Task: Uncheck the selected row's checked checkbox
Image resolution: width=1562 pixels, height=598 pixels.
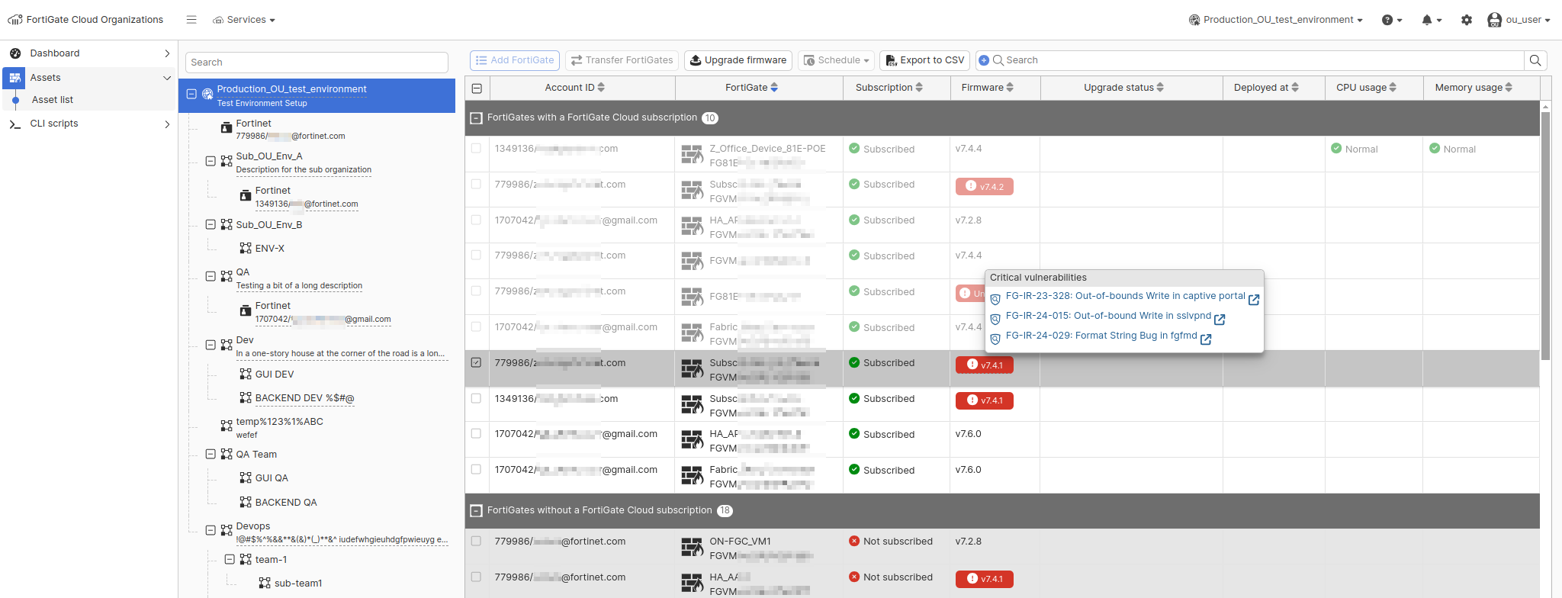Action: 477,363
